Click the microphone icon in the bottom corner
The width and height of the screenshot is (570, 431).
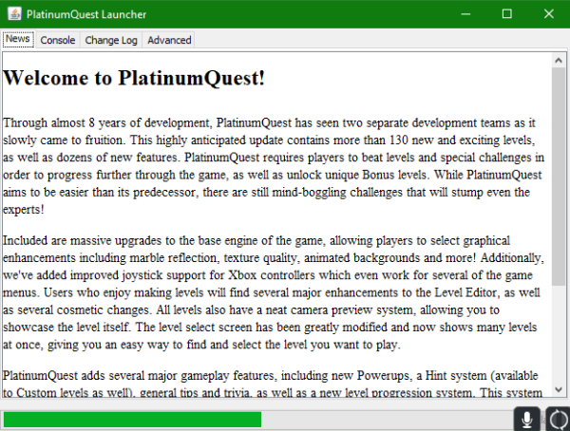click(526, 419)
